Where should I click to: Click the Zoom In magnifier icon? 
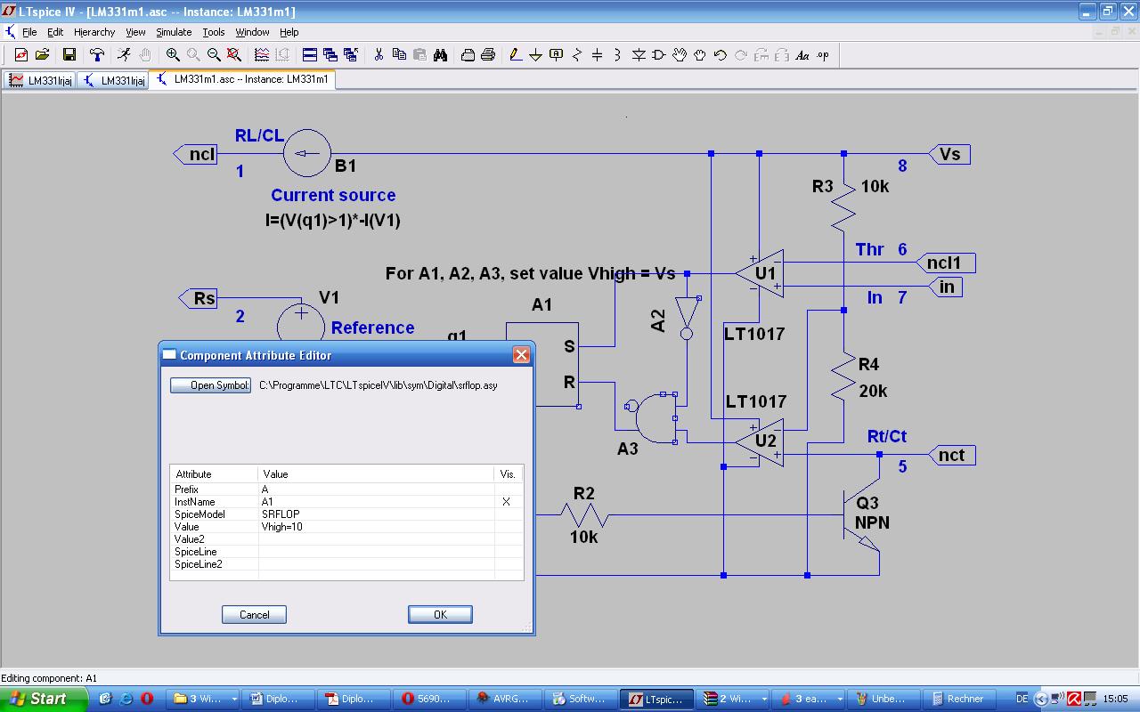(x=173, y=55)
